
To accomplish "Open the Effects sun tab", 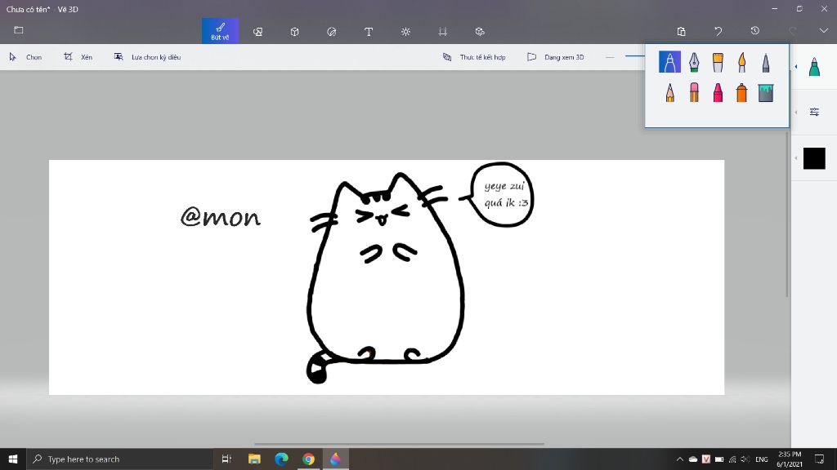I will click(405, 32).
